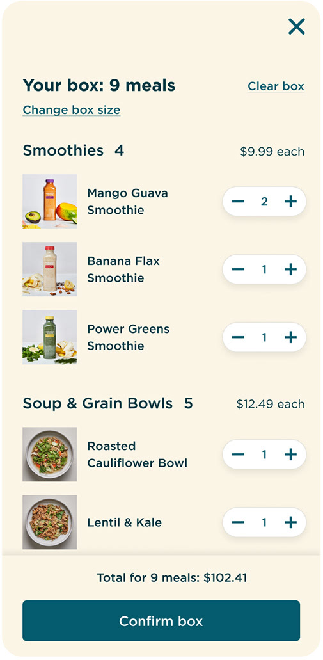
Task: Add one more Banana Flax Smoothie
Action: point(290,270)
